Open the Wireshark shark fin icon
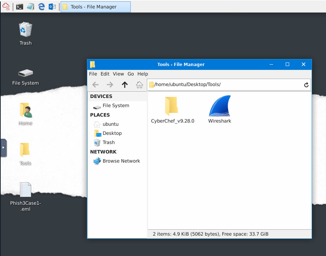Screen dimensions: 326x256 (219, 106)
